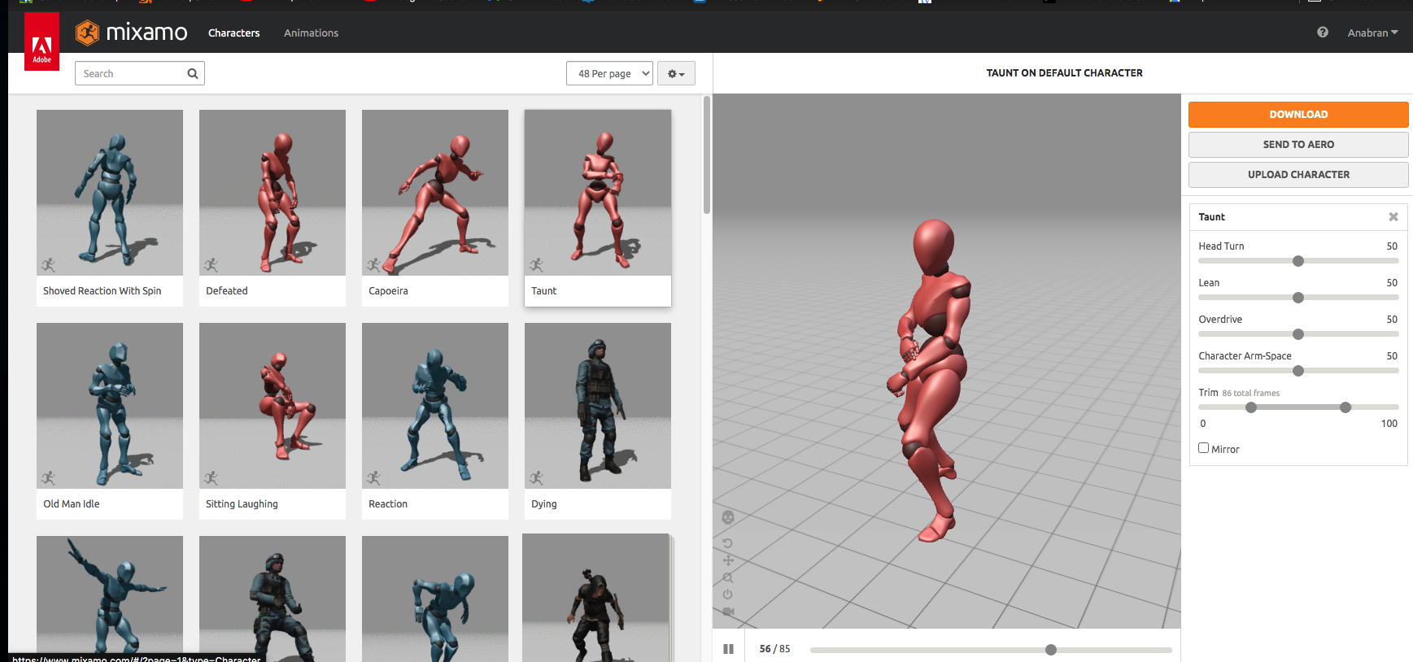Select the zoom magnifier viewport icon
Screen dimensions: 1413x662
(728, 577)
